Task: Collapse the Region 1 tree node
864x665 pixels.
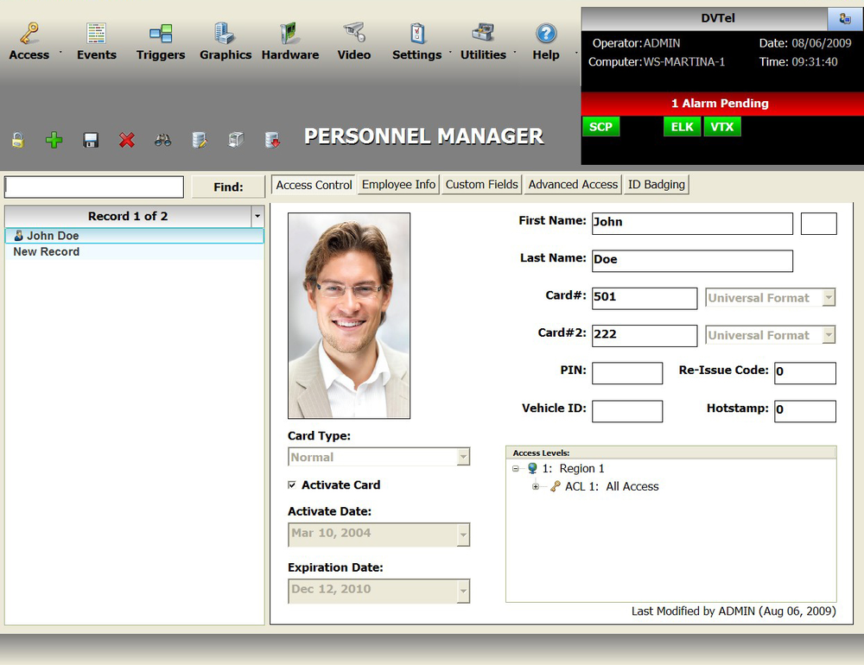Action: point(516,469)
